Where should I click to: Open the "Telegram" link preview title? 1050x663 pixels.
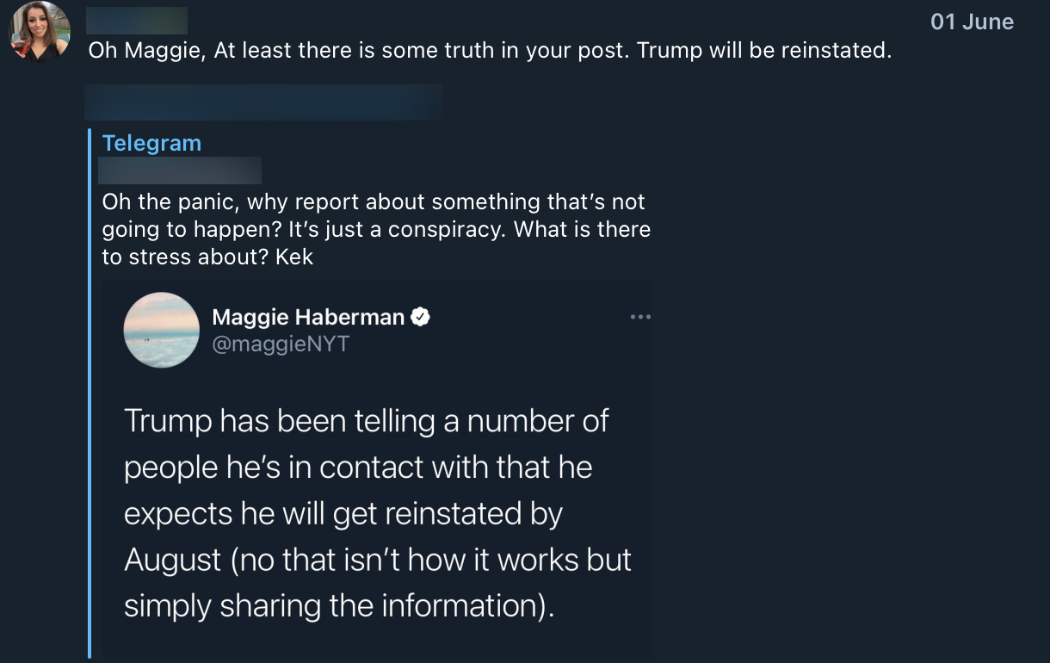point(151,143)
